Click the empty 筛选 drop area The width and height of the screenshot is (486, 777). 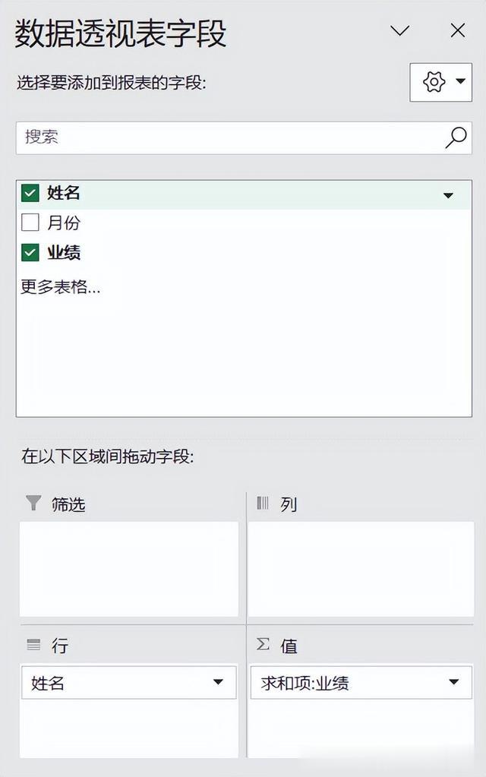click(x=129, y=568)
